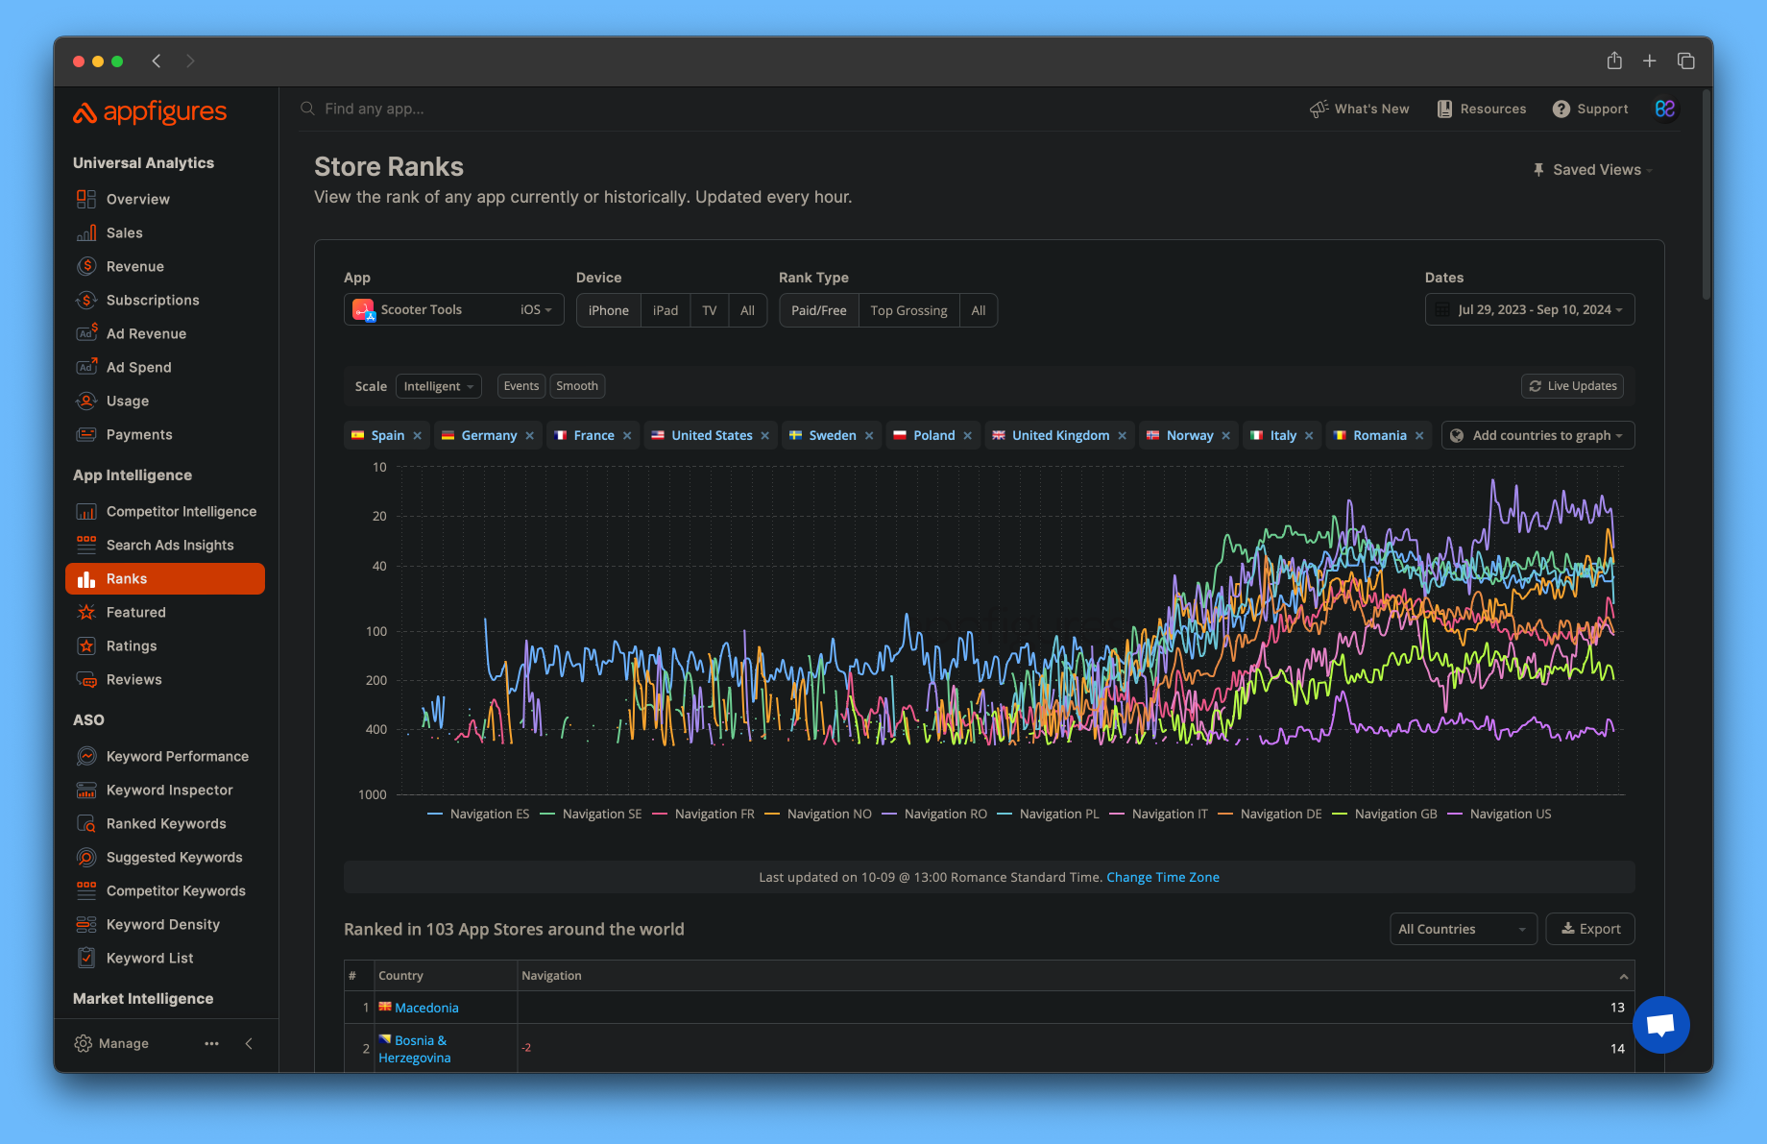Expand the Add countries to graph selector
Screen dimensions: 1767x1144
(1537, 435)
